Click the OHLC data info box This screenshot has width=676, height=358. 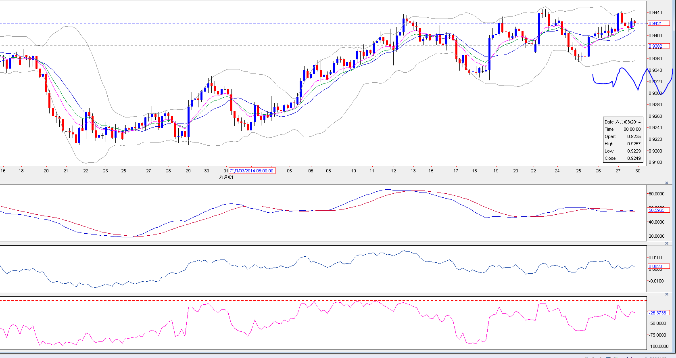point(622,140)
